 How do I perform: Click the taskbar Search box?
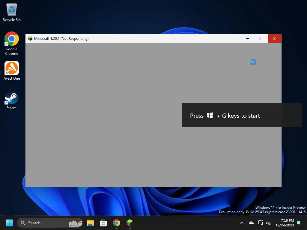[50, 223]
